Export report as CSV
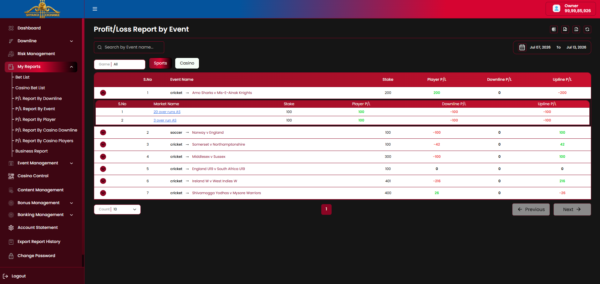This screenshot has height=284, width=600. click(x=576, y=29)
